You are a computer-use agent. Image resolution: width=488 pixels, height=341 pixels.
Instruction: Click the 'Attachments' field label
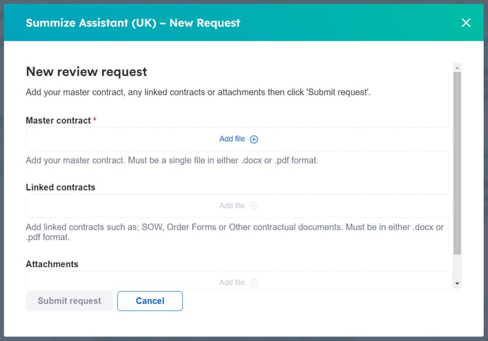52,264
